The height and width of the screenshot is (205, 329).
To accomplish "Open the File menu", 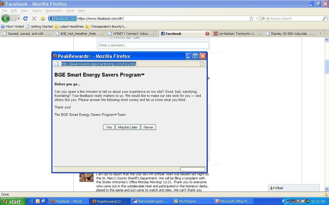I will (4, 11).
